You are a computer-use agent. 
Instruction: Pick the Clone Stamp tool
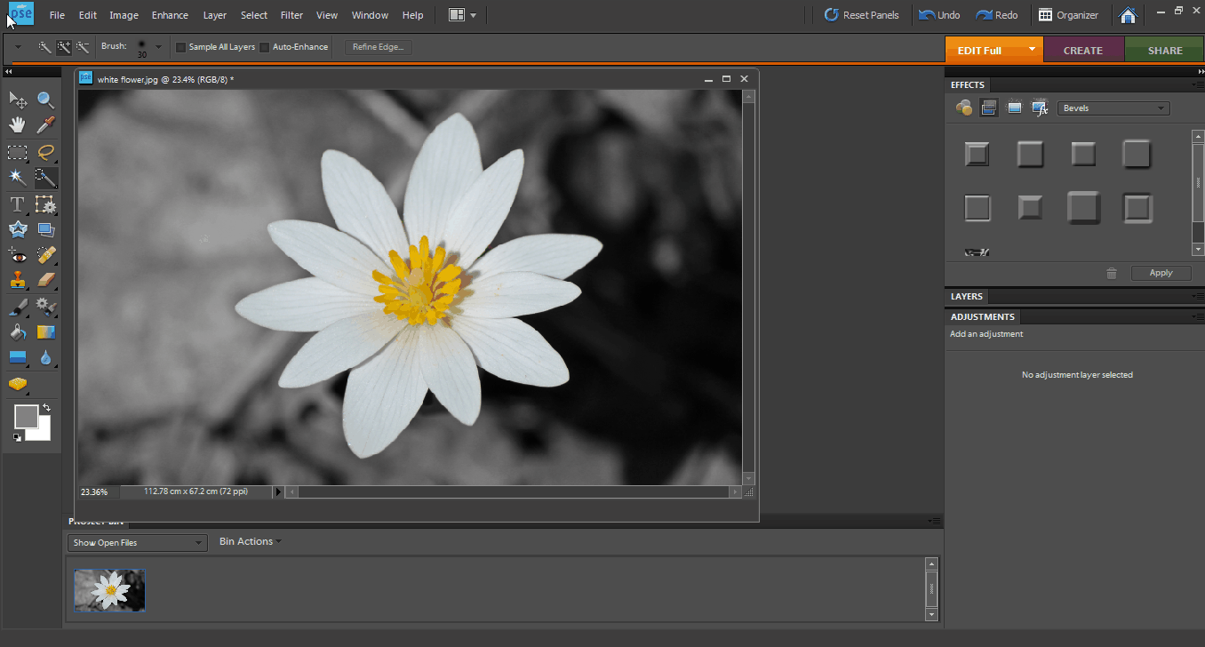click(x=18, y=280)
